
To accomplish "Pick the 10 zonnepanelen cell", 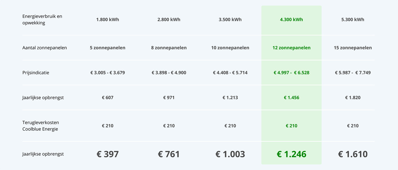I will point(230,48).
